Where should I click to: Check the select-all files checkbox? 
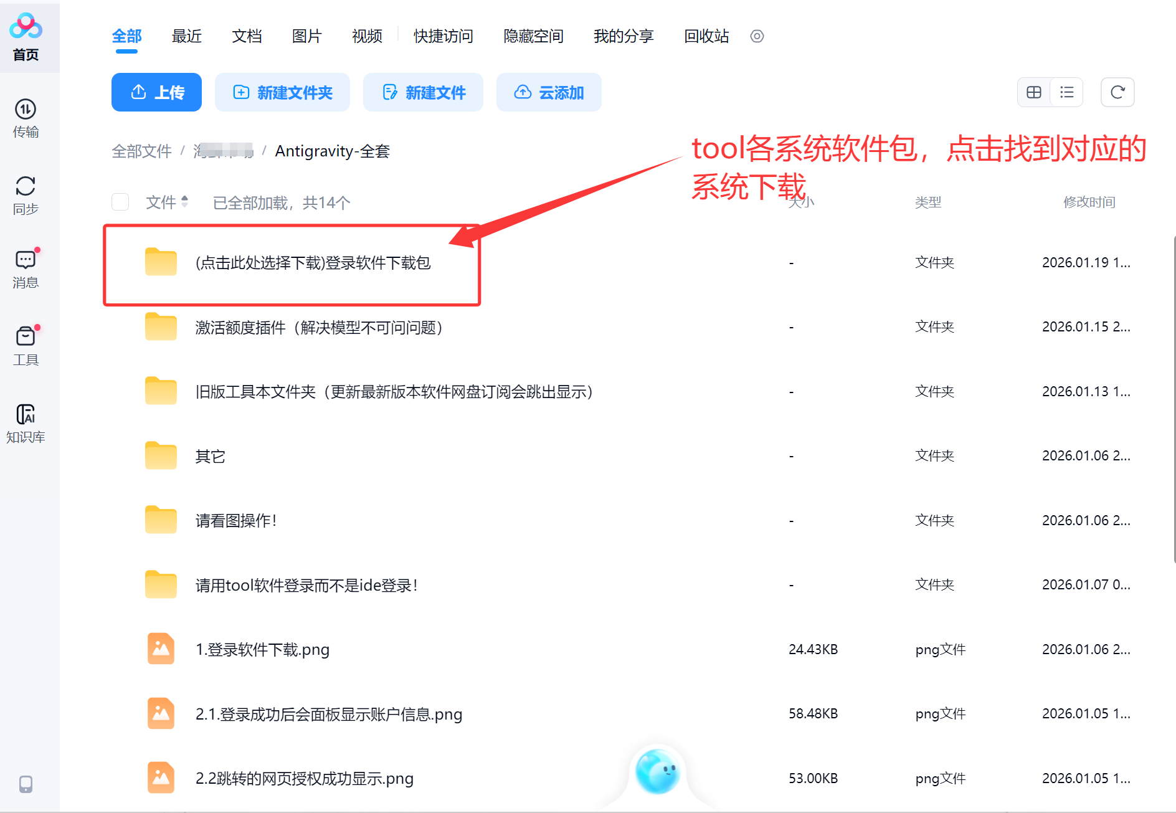click(120, 202)
